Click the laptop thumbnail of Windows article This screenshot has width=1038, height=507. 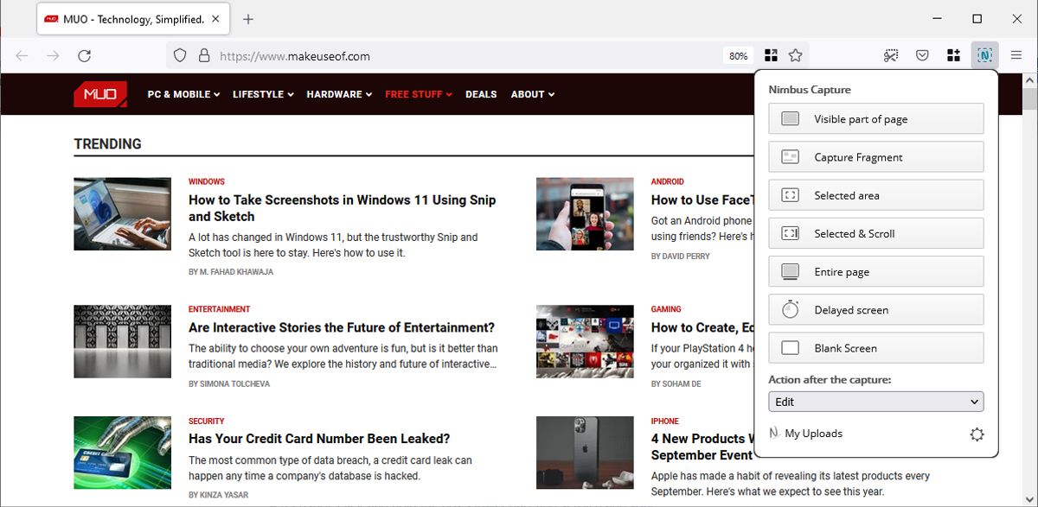[x=122, y=214]
